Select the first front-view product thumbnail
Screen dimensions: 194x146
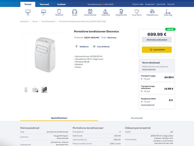click(x=26, y=90)
